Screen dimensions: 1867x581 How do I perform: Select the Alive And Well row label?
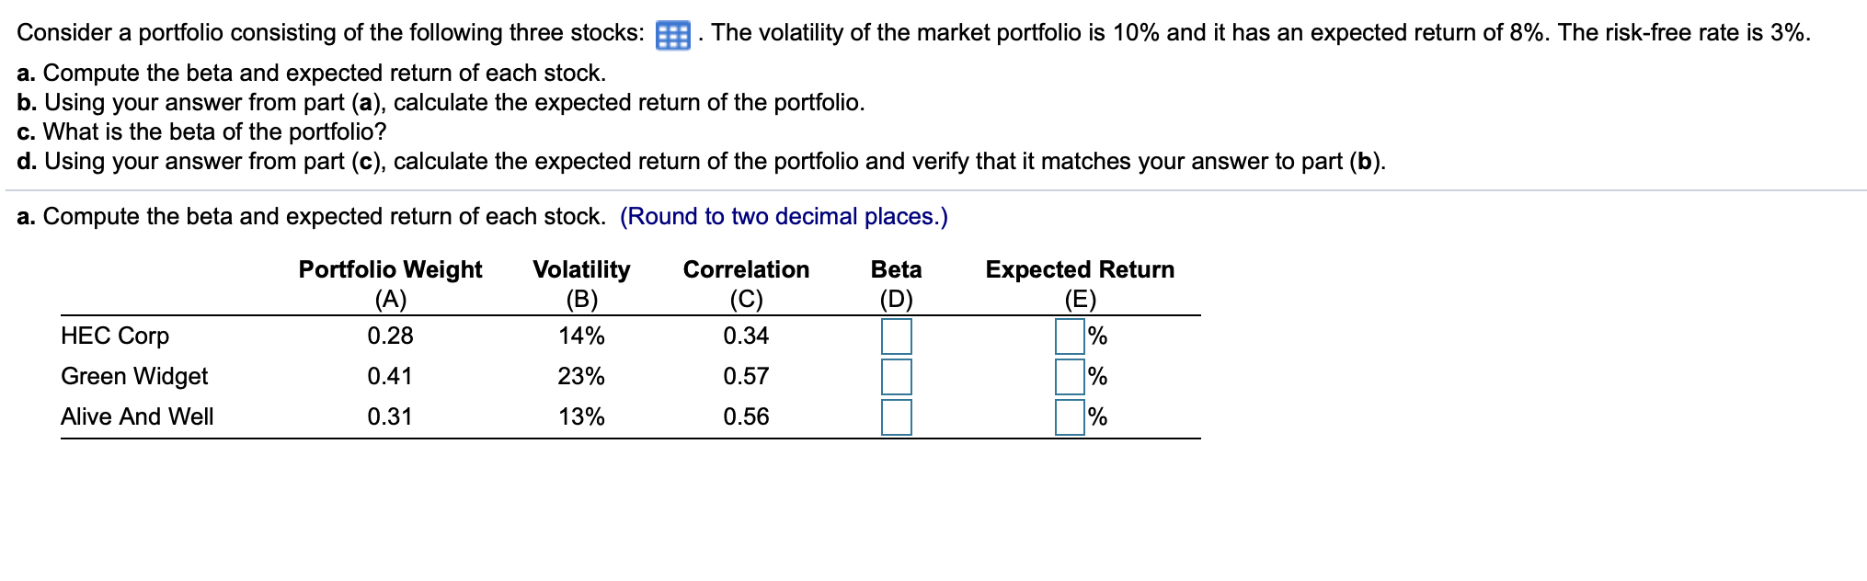tap(137, 416)
